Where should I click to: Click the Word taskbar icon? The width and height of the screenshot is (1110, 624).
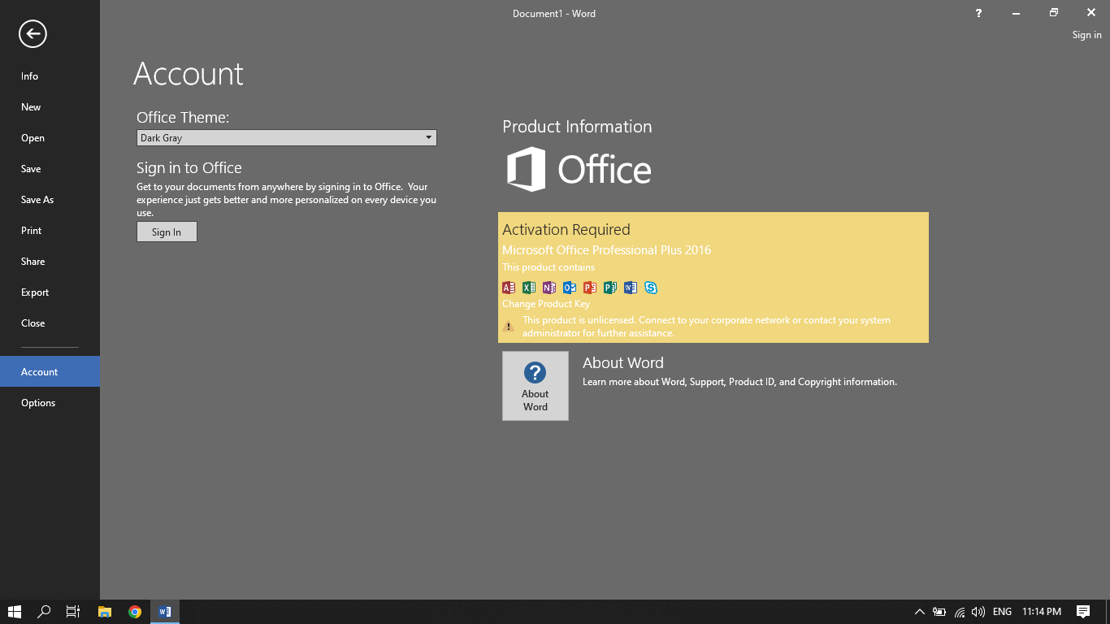[165, 612]
